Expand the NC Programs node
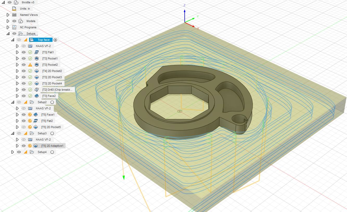347x212 pixels. point(8,27)
